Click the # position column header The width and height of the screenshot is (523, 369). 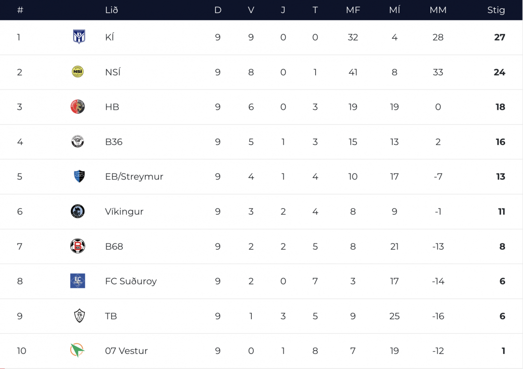coord(20,10)
